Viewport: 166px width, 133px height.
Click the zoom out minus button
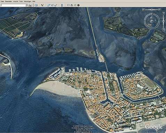pyautogui.click(x=164, y=30)
